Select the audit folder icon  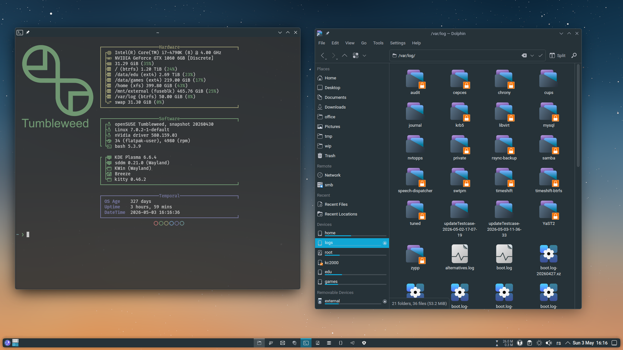click(x=415, y=79)
